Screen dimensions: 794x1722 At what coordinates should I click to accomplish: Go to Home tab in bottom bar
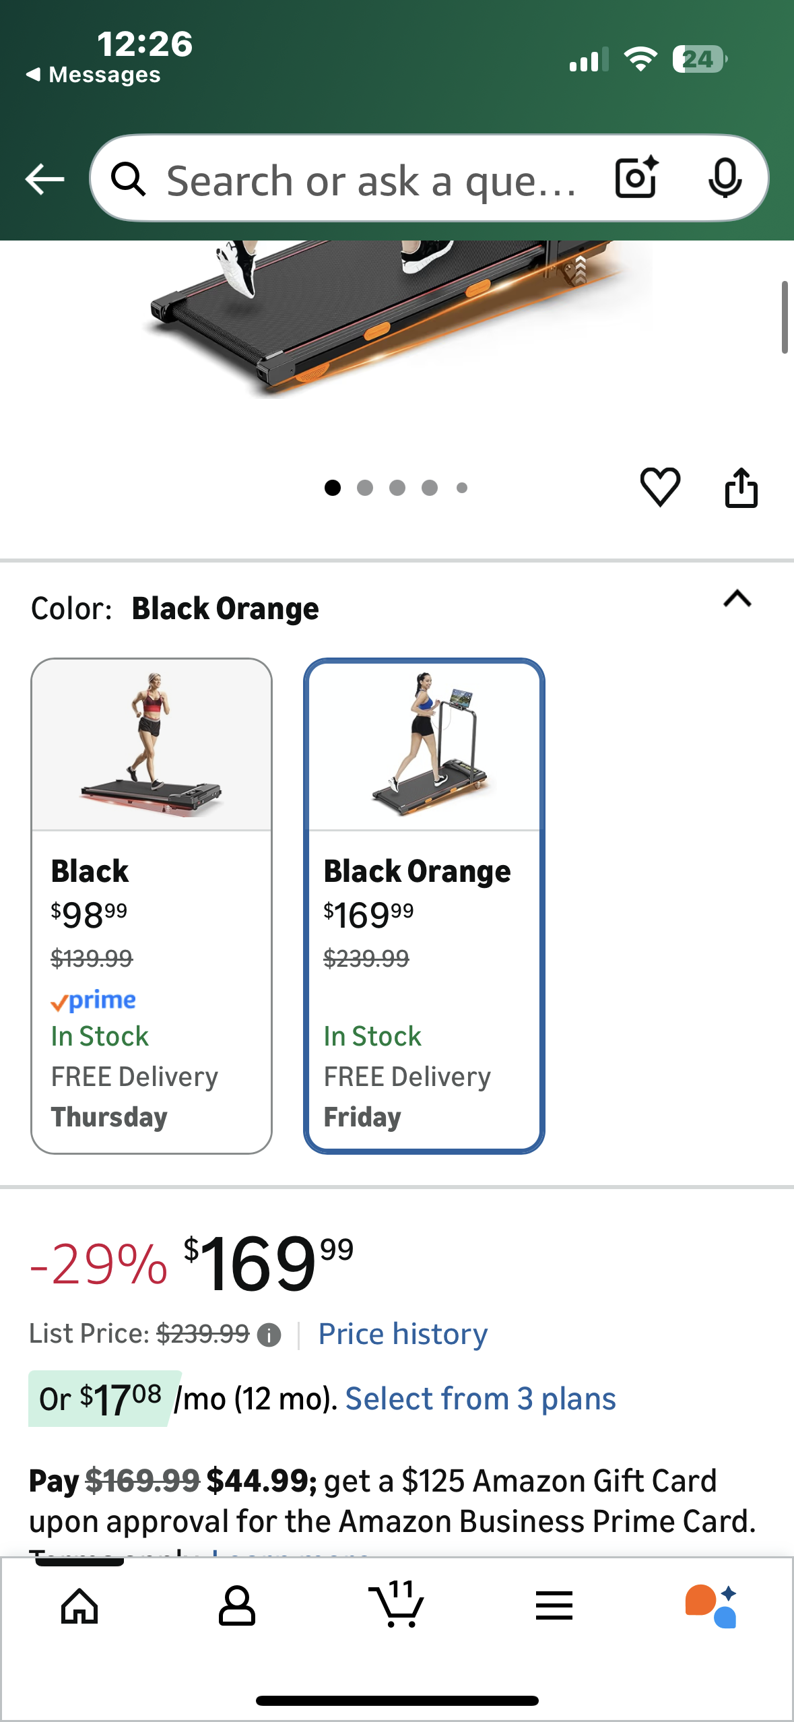[x=79, y=1606]
